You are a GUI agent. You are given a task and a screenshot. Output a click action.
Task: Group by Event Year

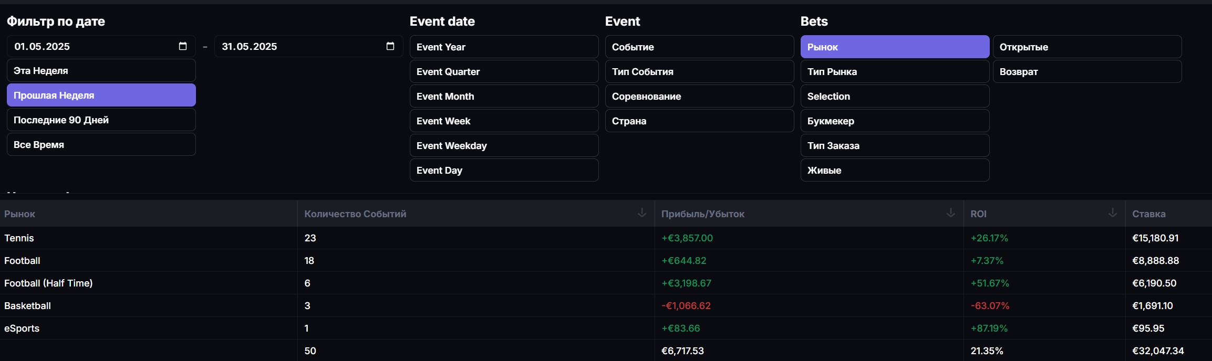[503, 47]
